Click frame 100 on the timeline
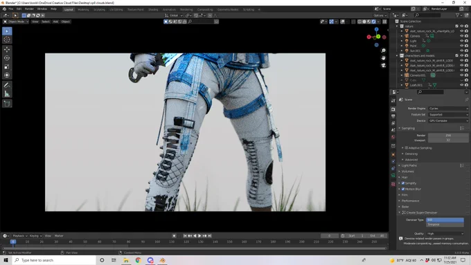The image size is (471, 265). point(157,241)
